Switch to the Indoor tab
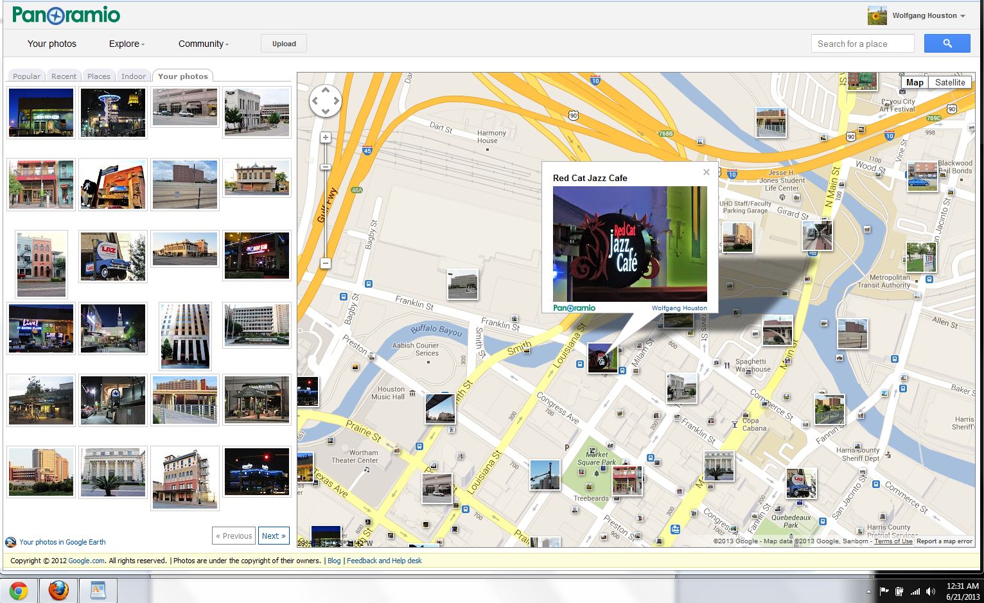Viewport: 984px width, 603px height. tap(134, 76)
